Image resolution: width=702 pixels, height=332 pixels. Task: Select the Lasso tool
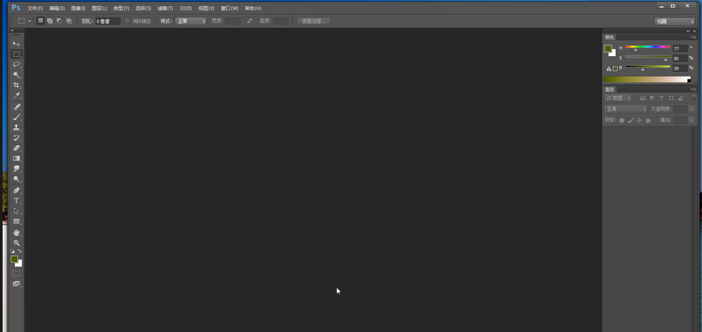pos(16,65)
